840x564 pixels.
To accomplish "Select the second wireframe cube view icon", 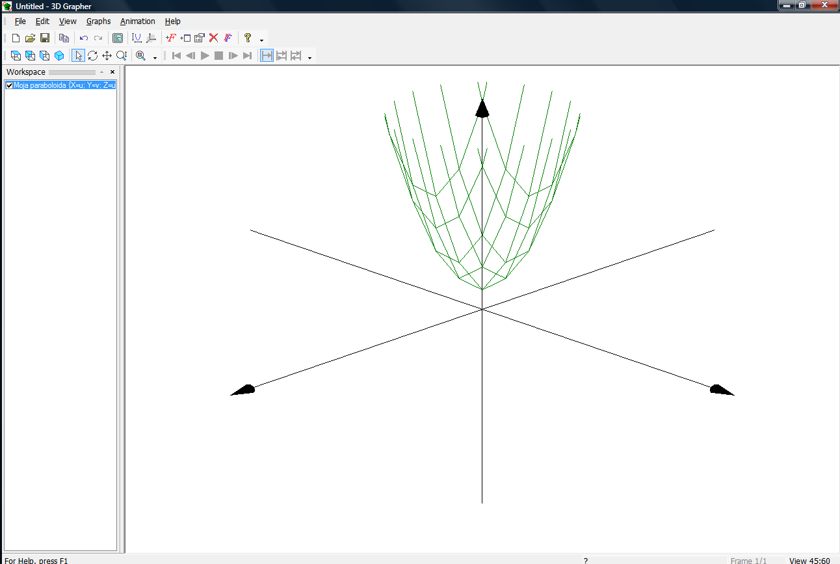I will coord(30,56).
